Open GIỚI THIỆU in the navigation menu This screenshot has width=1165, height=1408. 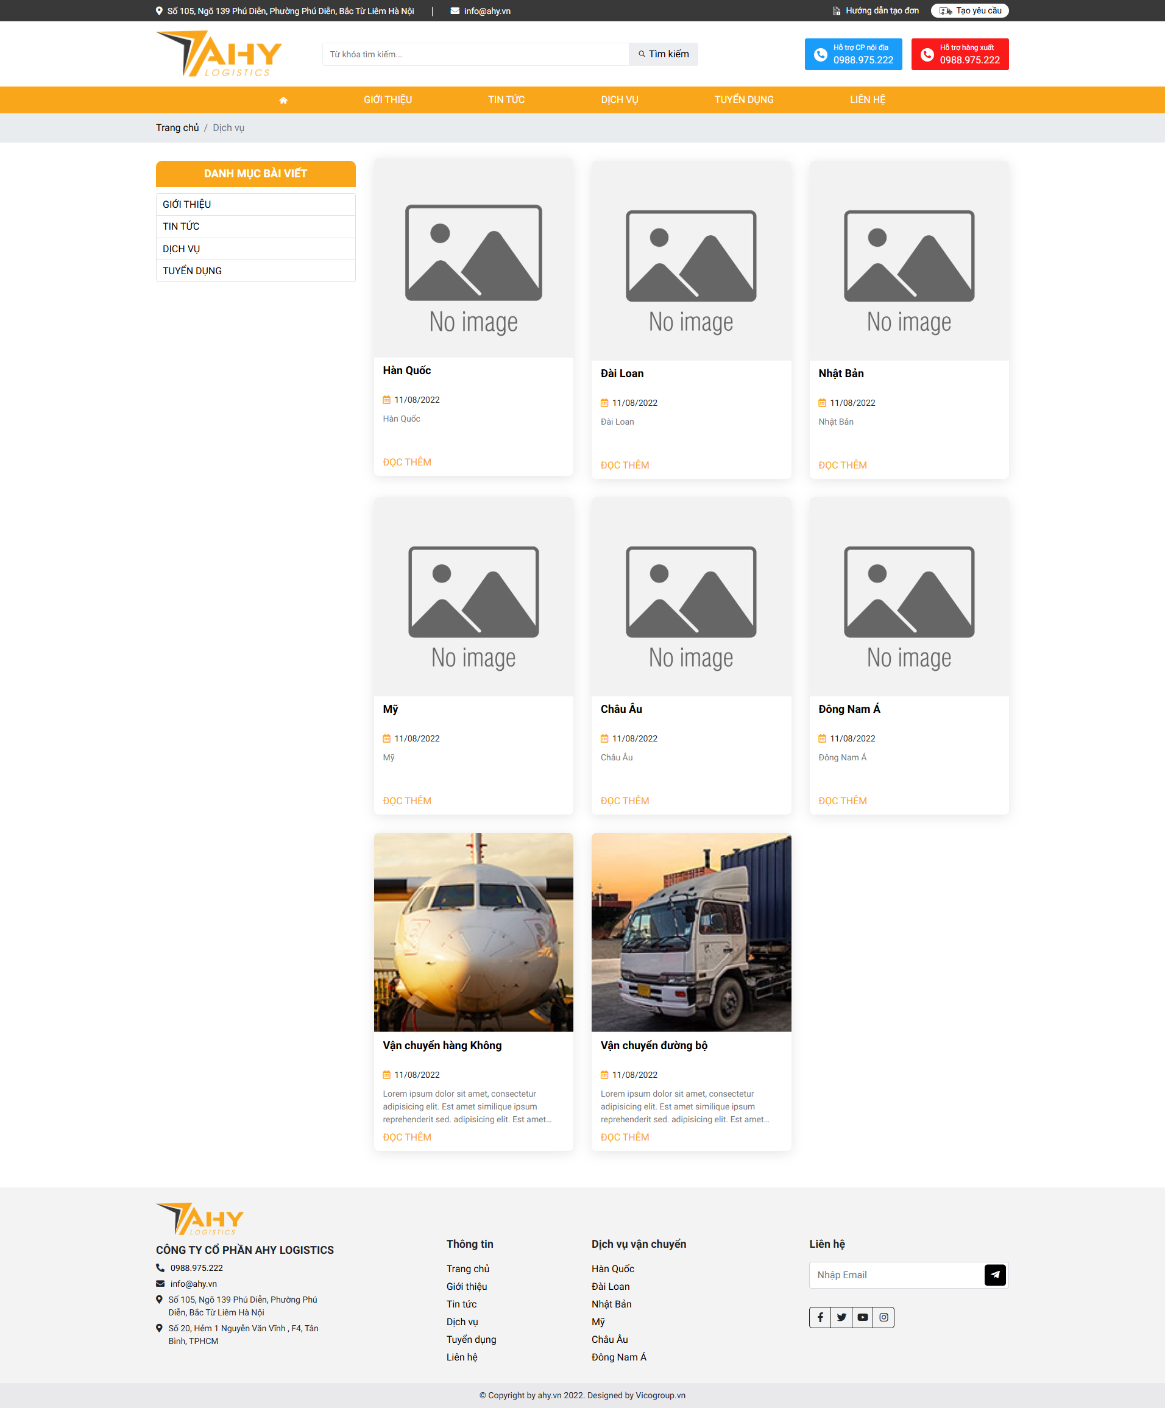point(388,100)
